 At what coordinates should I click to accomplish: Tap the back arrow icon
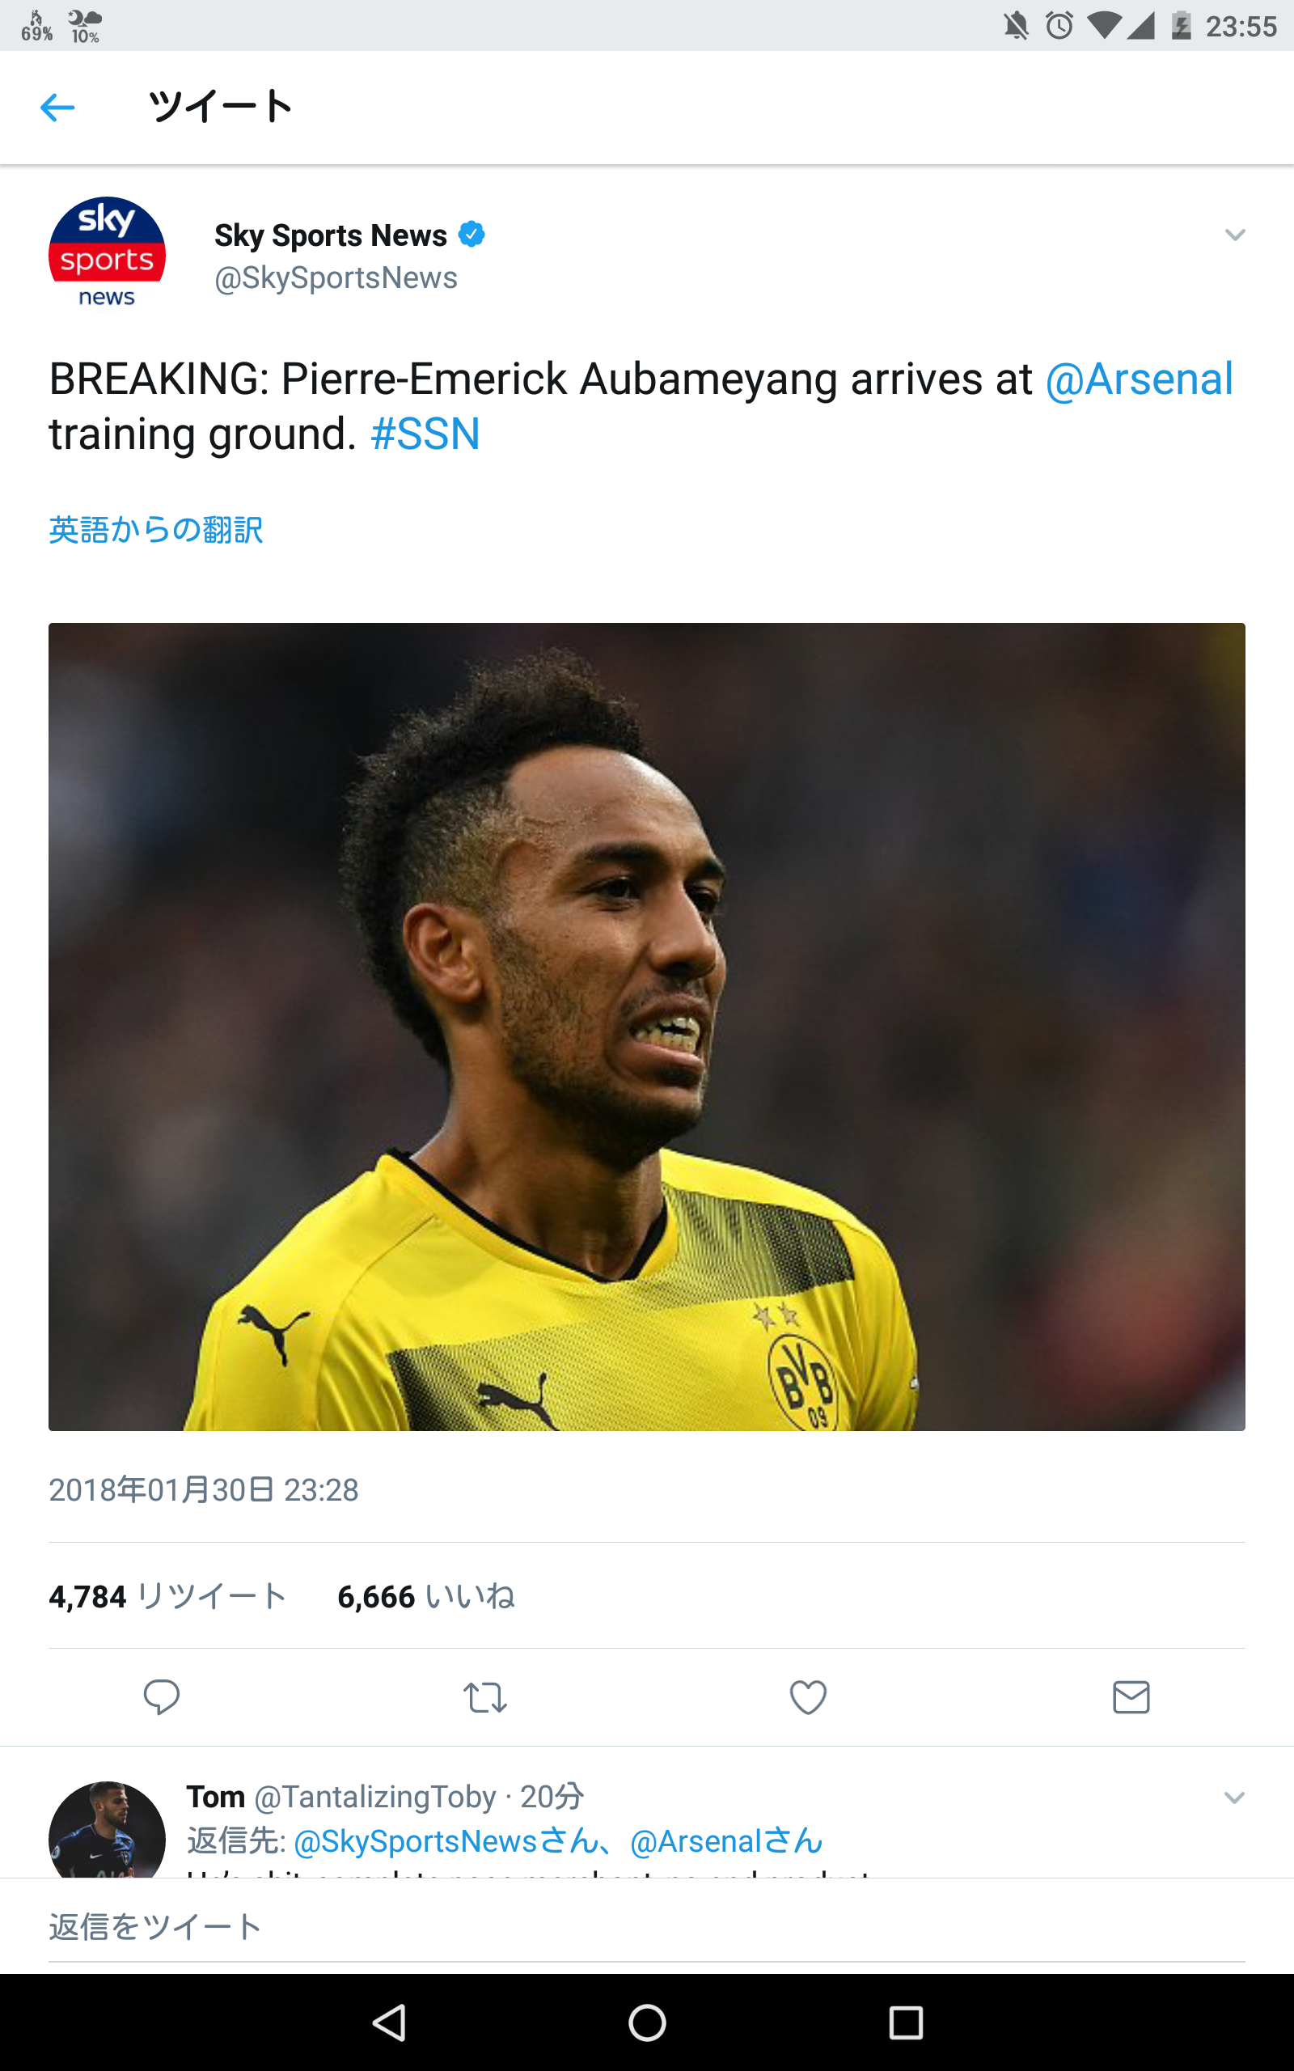coord(57,108)
